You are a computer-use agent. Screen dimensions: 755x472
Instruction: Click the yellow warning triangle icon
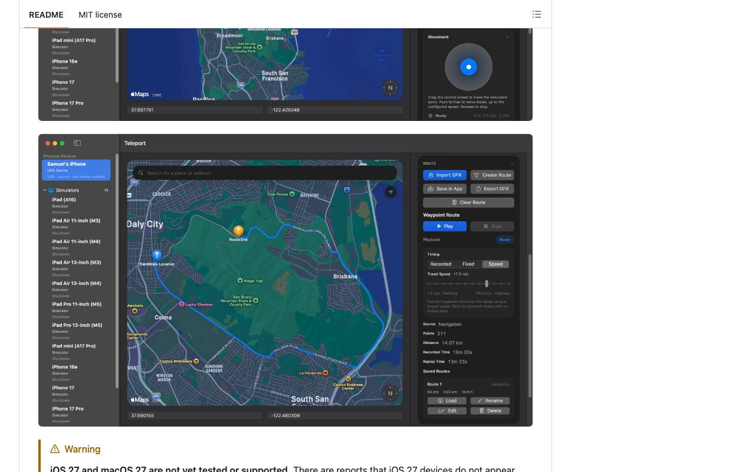click(55, 449)
